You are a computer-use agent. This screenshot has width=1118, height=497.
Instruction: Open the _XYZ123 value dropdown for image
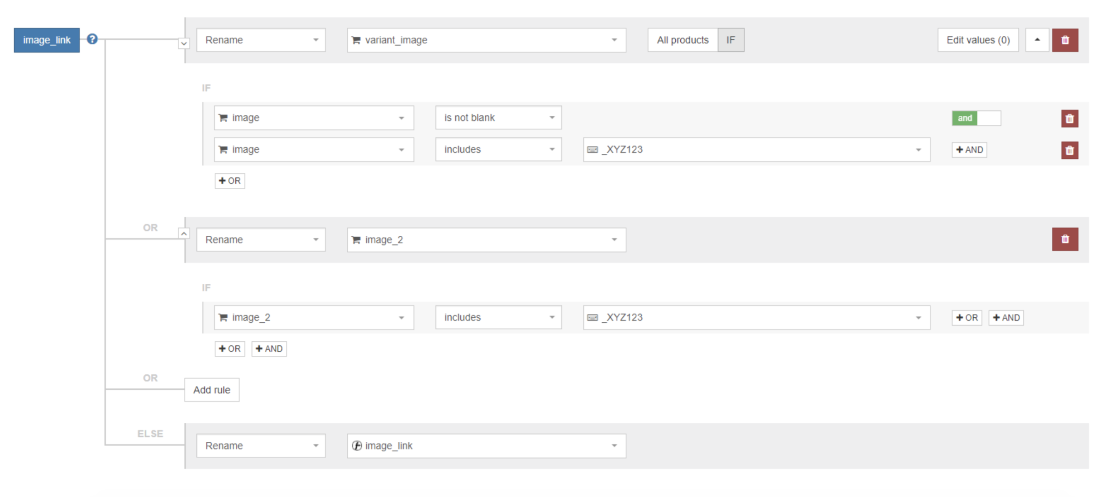[x=756, y=149]
